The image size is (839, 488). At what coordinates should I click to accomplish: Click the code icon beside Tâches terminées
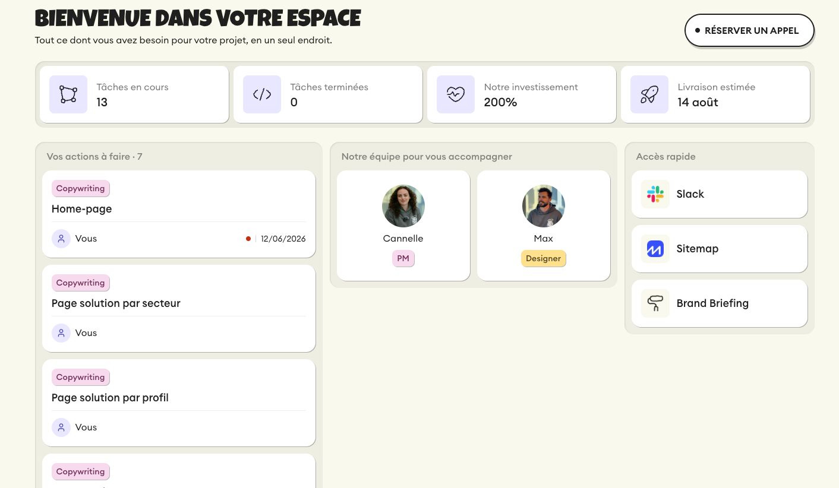tap(262, 94)
